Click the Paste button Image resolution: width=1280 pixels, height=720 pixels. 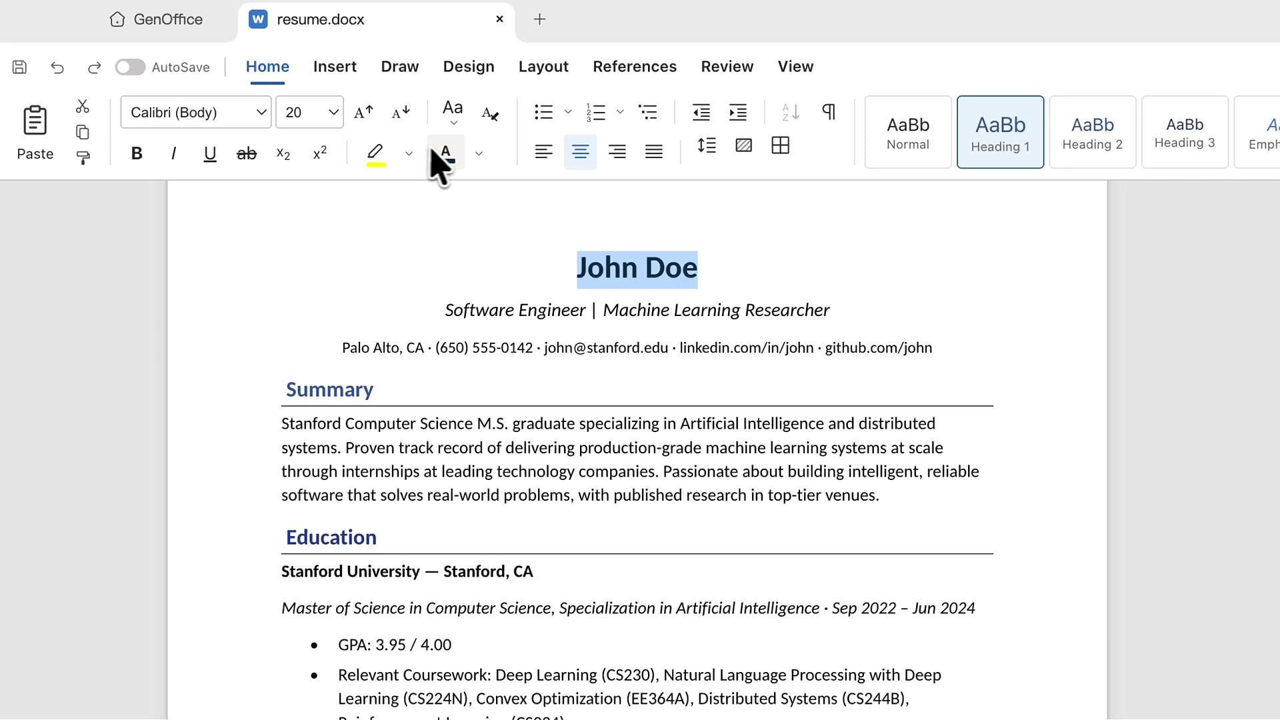pos(35,133)
